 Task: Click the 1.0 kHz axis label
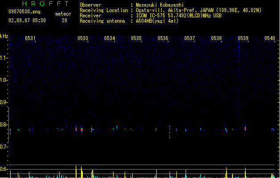click(x=4, y=80)
